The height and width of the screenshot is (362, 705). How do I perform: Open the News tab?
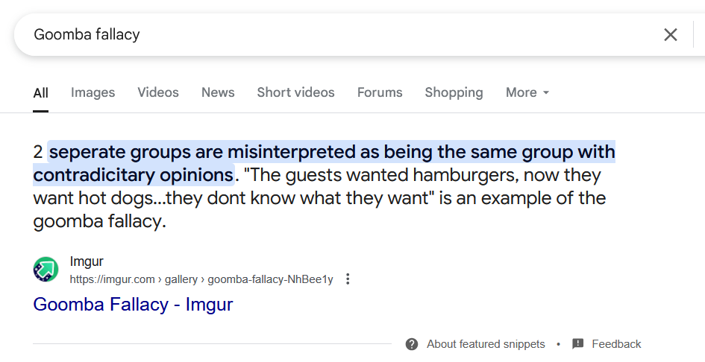[x=218, y=92]
